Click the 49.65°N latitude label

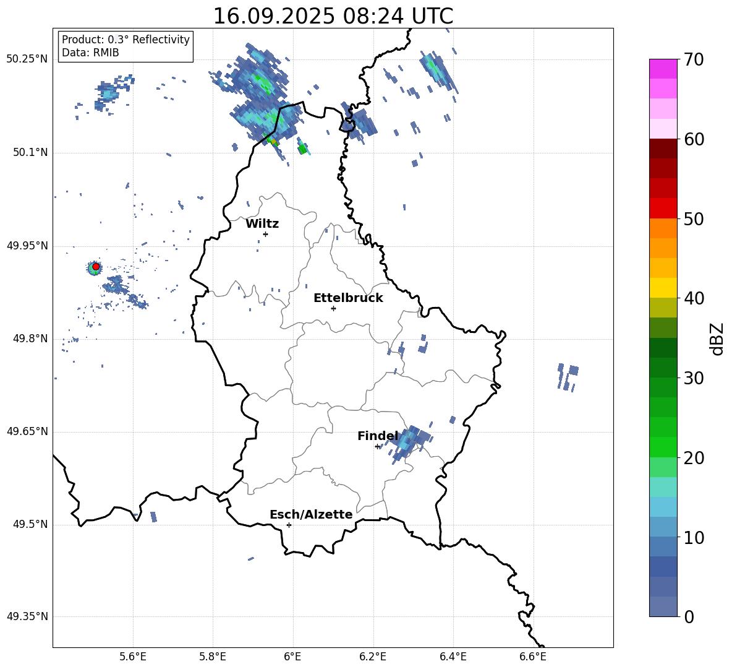pyautogui.click(x=27, y=431)
